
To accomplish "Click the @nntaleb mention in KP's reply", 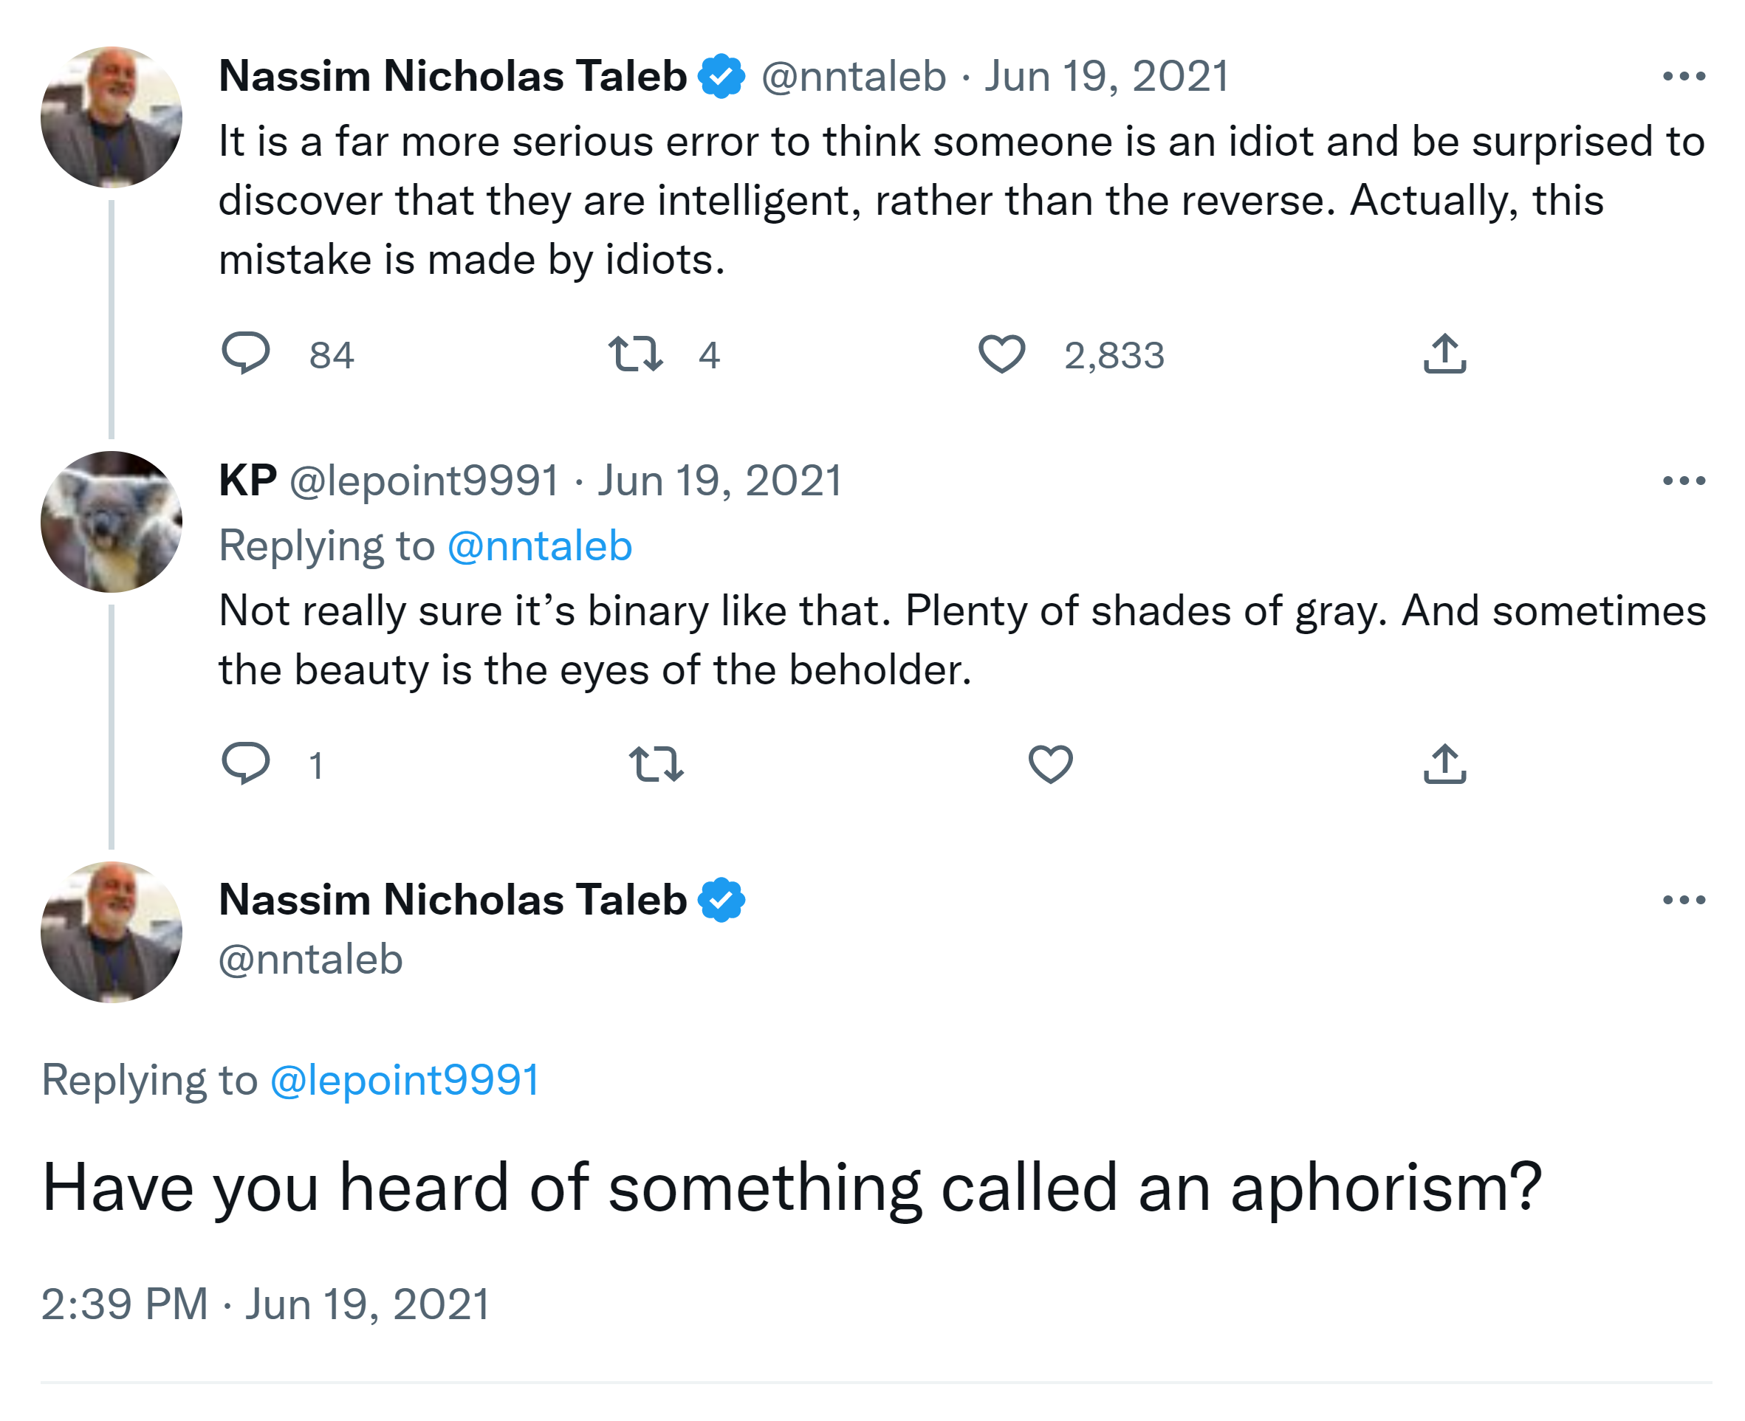I will 540,546.
